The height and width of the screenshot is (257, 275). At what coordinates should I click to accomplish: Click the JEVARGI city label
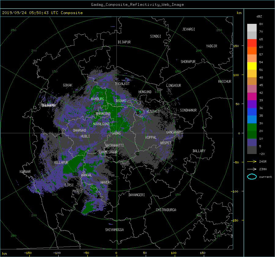coord(189,29)
